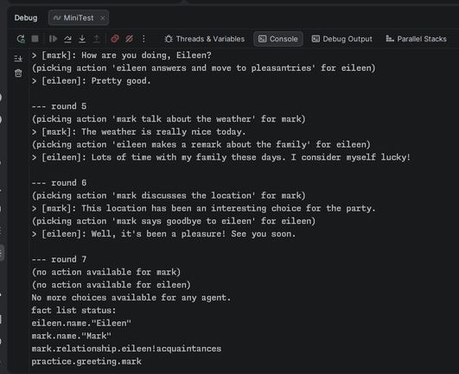Viewport: 459px width, 374px height.
Task: Click the 'fact list status:' console line
Action: 73,310
